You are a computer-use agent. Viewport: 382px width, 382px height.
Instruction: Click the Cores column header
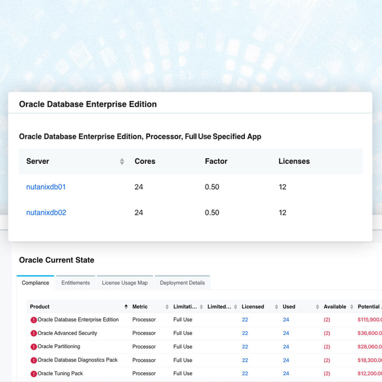(x=145, y=161)
